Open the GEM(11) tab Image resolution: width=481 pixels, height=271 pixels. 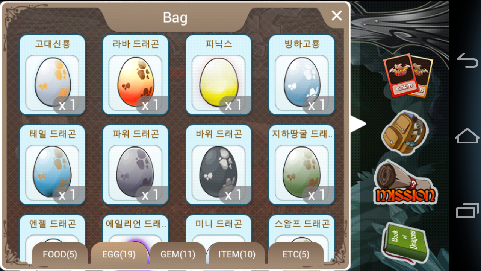(x=178, y=254)
